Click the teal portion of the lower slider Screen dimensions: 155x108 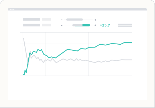pos(86,25)
